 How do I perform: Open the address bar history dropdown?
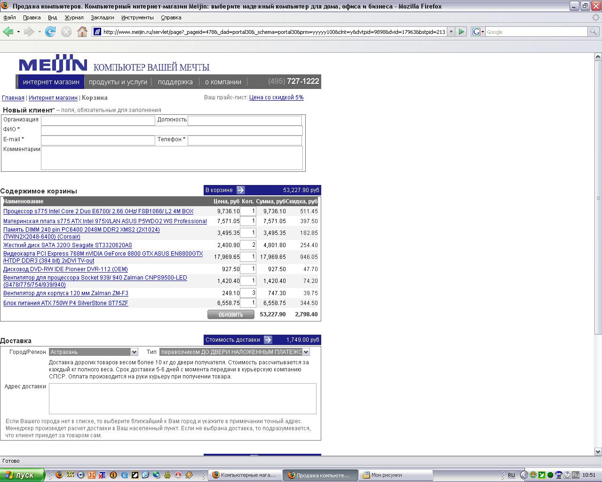coord(451,32)
